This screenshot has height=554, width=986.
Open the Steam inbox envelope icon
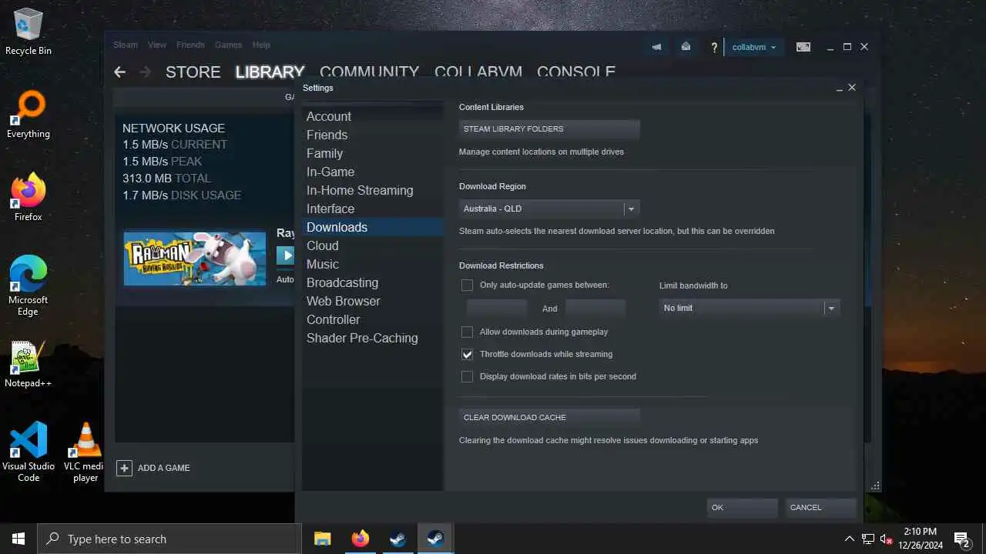686,47
